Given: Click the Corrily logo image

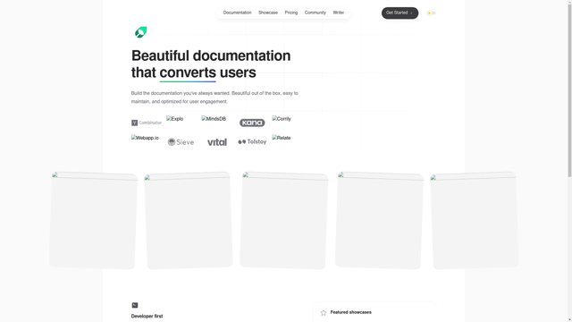Looking at the screenshot, I should coord(282,119).
